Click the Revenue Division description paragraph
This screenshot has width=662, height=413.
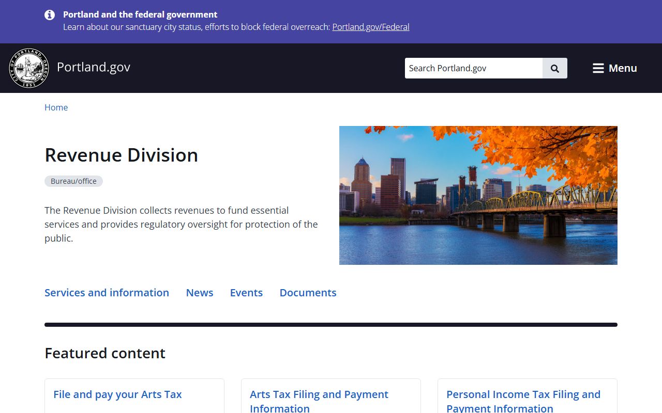click(x=182, y=225)
